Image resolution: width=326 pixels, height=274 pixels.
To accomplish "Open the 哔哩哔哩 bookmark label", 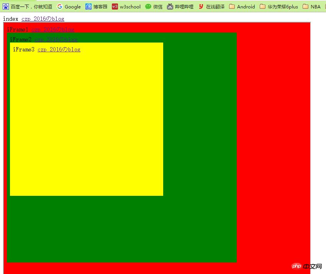I will pyautogui.click(x=184, y=7).
